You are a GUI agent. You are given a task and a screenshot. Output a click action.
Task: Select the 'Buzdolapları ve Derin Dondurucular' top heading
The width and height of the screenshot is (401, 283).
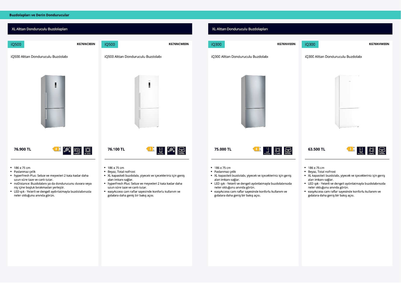click(x=39, y=15)
